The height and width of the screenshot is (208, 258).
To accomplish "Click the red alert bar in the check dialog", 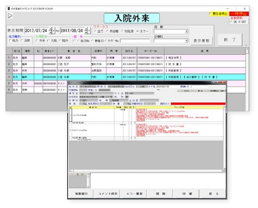I will (198, 103).
